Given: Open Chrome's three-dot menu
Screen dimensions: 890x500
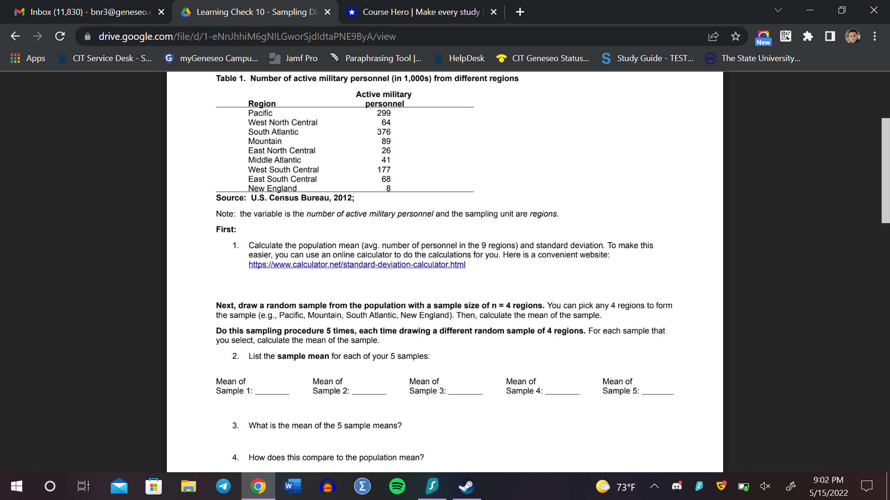Looking at the screenshot, I should [x=874, y=36].
